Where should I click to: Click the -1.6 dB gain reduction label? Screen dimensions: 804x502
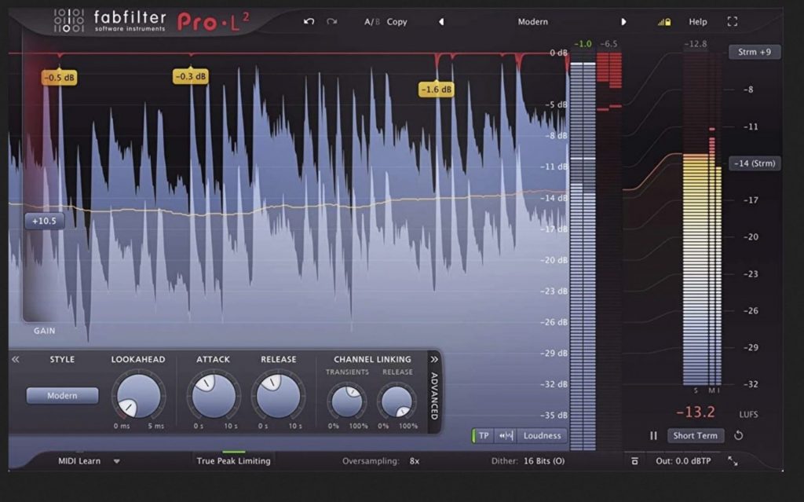coord(437,90)
